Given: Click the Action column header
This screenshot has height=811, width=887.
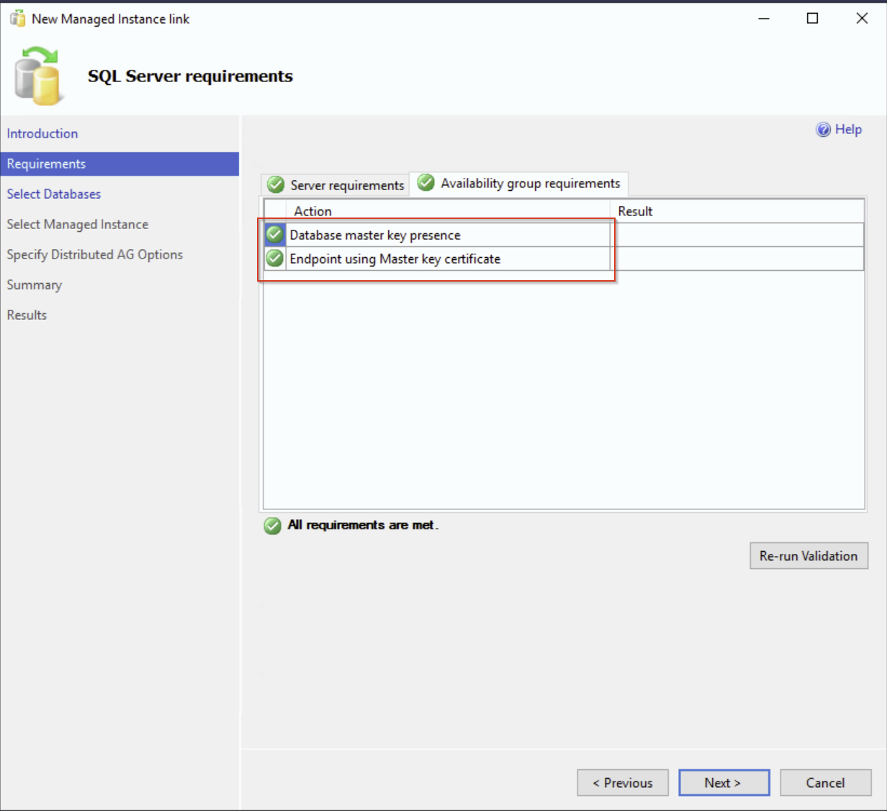Looking at the screenshot, I should pos(312,211).
